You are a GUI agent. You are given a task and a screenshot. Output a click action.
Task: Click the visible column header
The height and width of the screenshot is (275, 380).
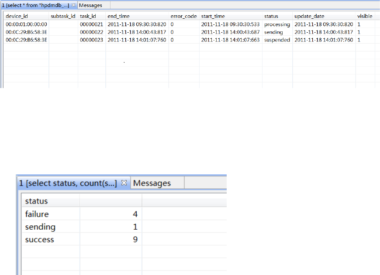click(365, 16)
